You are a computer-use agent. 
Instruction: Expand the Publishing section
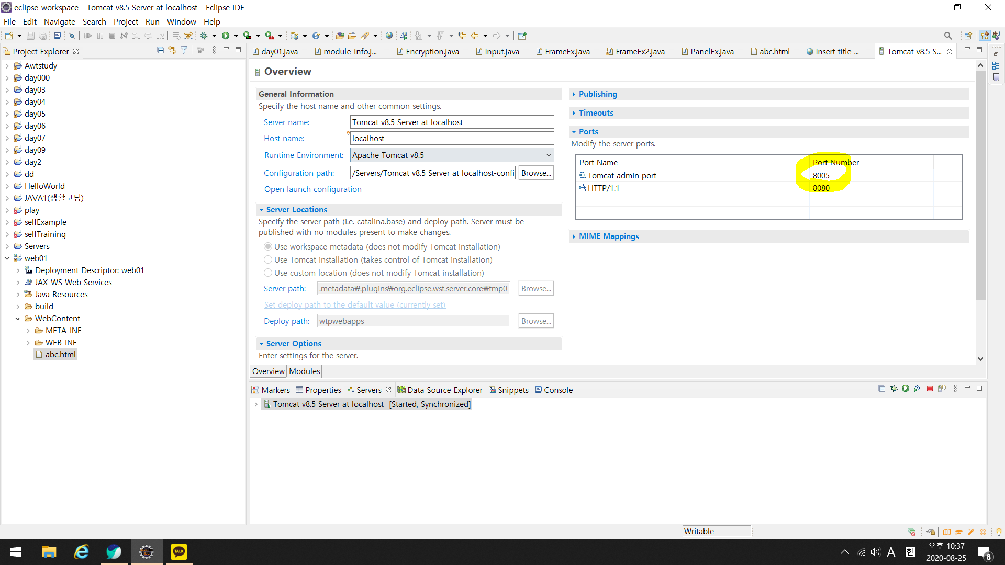click(x=597, y=94)
